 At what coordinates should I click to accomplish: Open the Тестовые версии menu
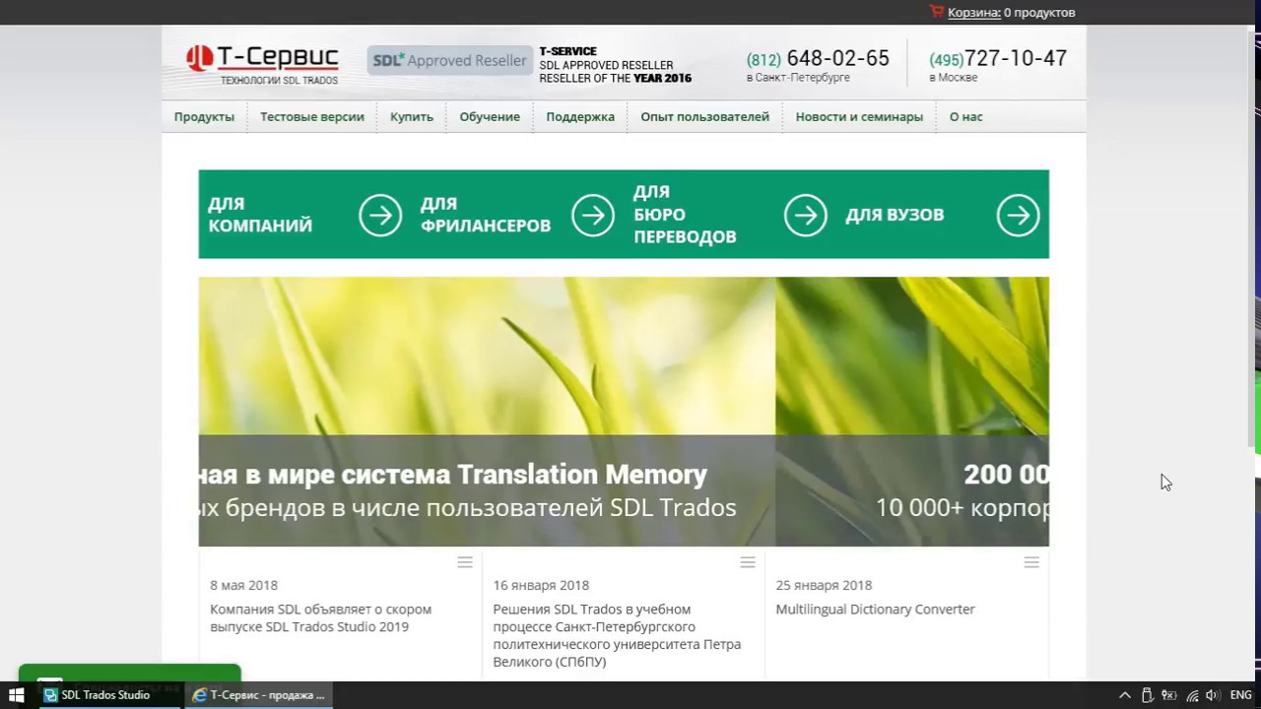312,116
